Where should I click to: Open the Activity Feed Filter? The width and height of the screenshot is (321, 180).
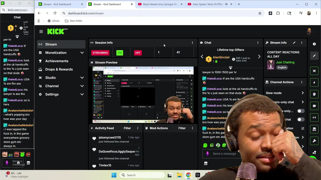tap(127, 128)
